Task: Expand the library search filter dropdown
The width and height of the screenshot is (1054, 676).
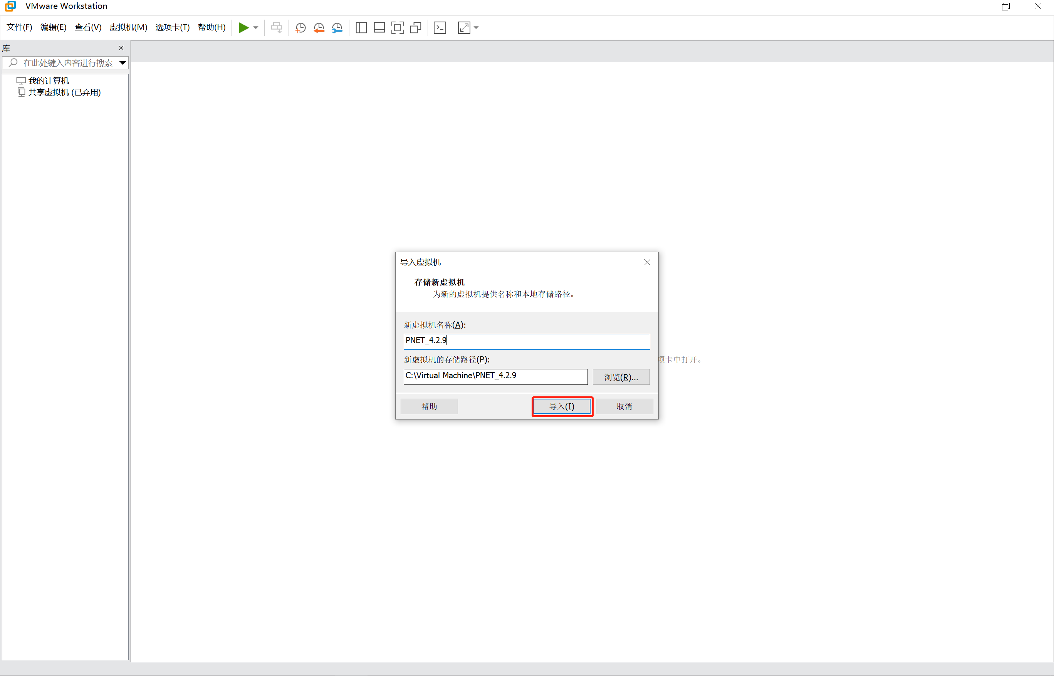Action: point(123,63)
